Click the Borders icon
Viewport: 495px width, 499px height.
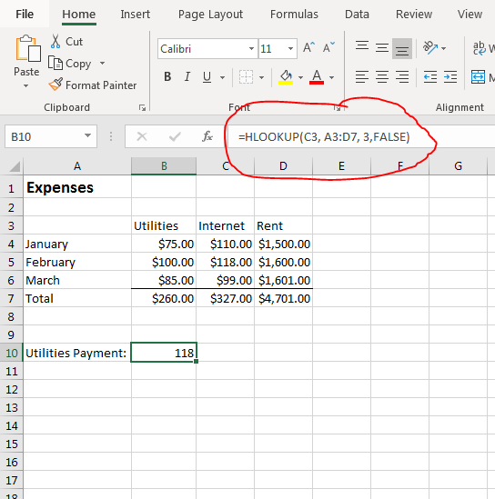tap(246, 77)
